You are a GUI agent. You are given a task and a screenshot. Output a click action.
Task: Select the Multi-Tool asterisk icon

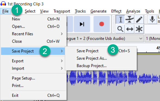coord(139,29)
